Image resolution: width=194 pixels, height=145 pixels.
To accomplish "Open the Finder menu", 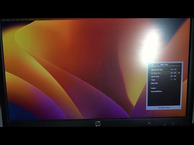I will tap(8, 20).
